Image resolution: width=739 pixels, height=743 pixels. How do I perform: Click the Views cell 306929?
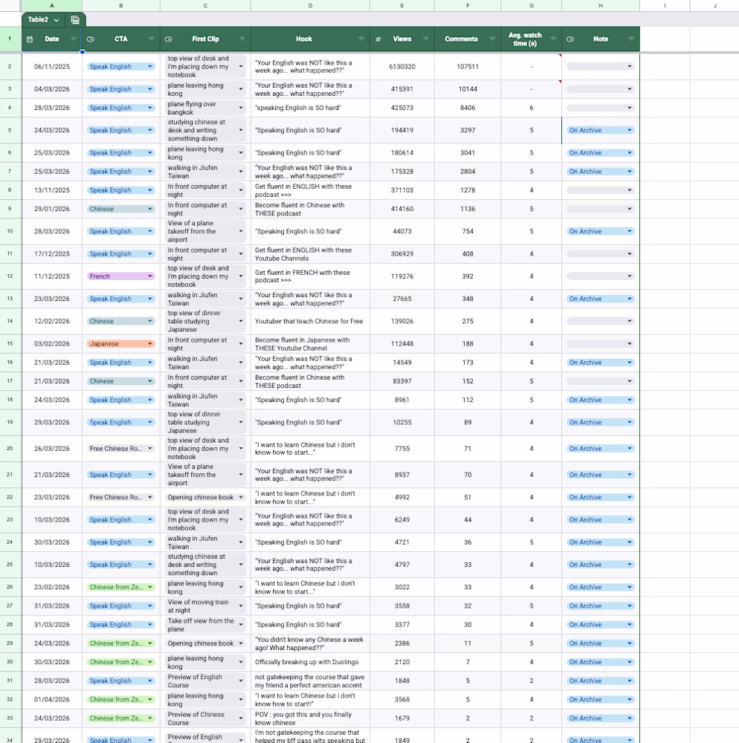click(402, 254)
